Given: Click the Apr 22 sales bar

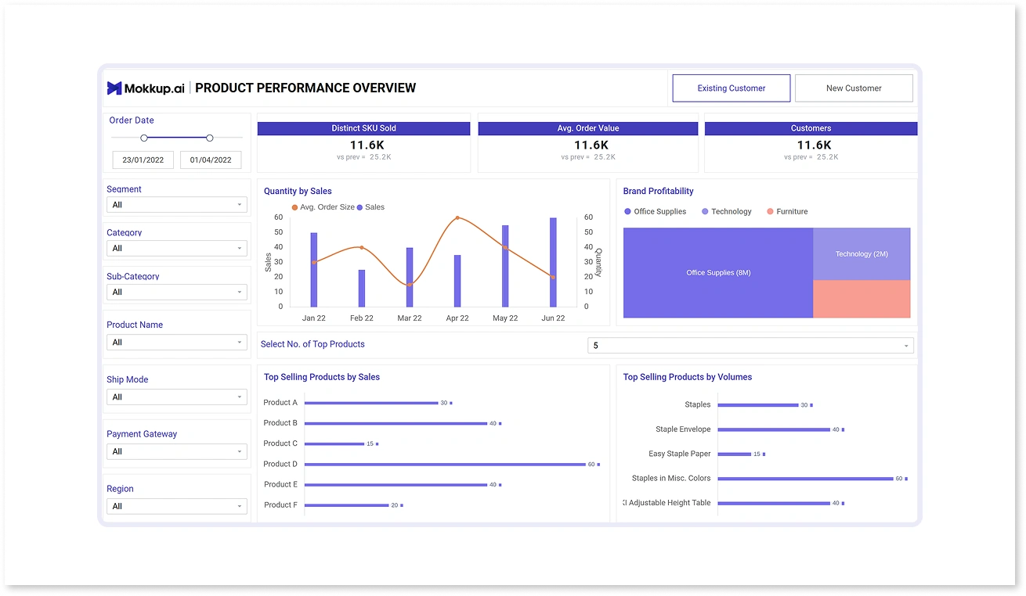Looking at the screenshot, I should click(x=457, y=281).
